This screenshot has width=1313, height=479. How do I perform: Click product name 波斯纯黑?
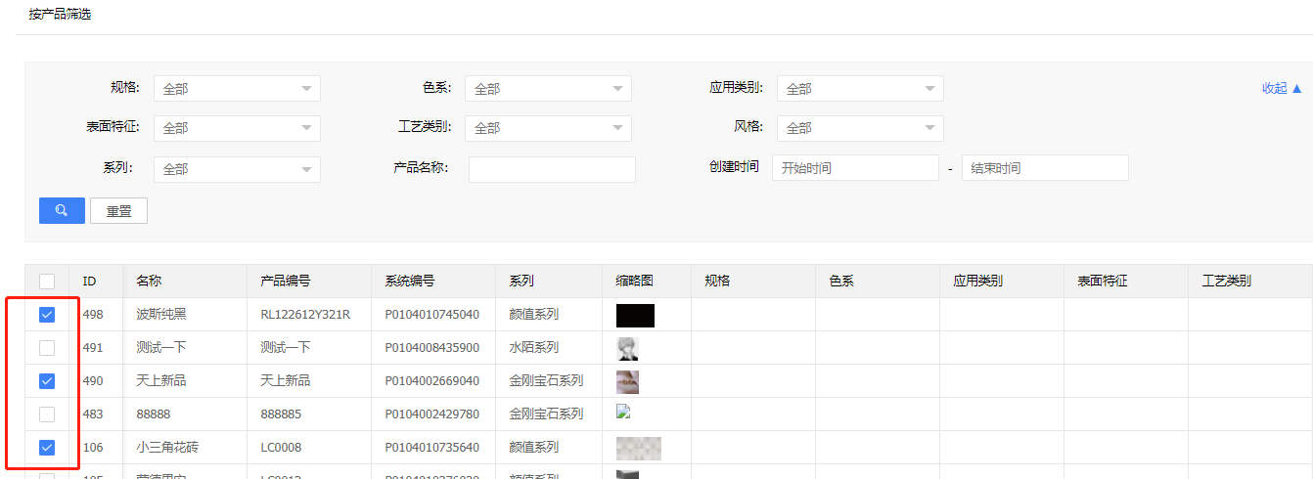point(161,315)
